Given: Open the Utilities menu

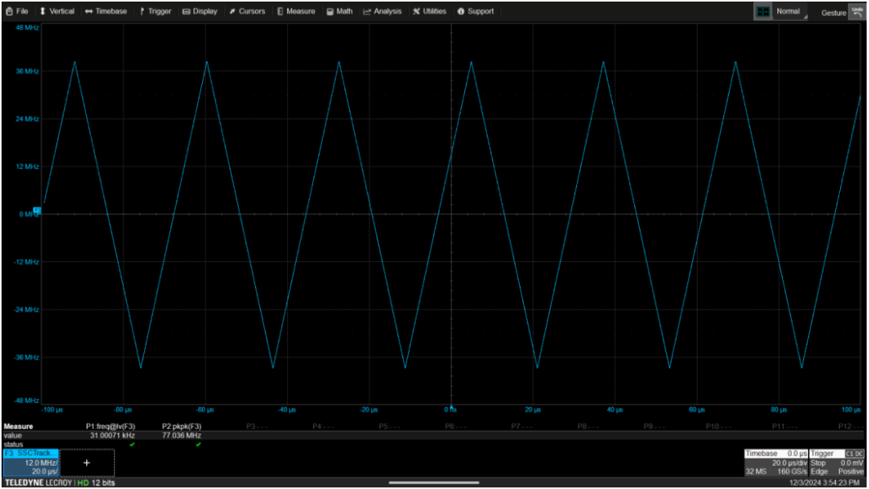Looking at the screenshot, I should click(430, 11).
